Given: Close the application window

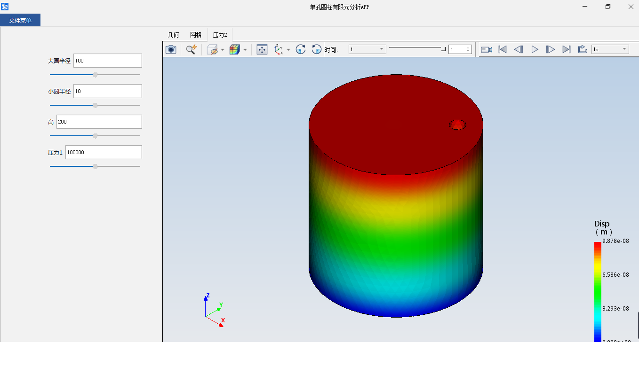Looking at the screenshot, I should click(631, 7).
